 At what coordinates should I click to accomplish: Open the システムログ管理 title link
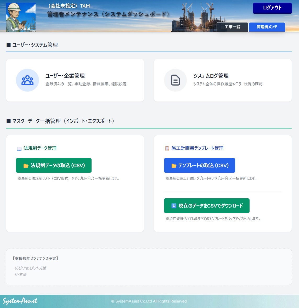[x=211, y=76]
